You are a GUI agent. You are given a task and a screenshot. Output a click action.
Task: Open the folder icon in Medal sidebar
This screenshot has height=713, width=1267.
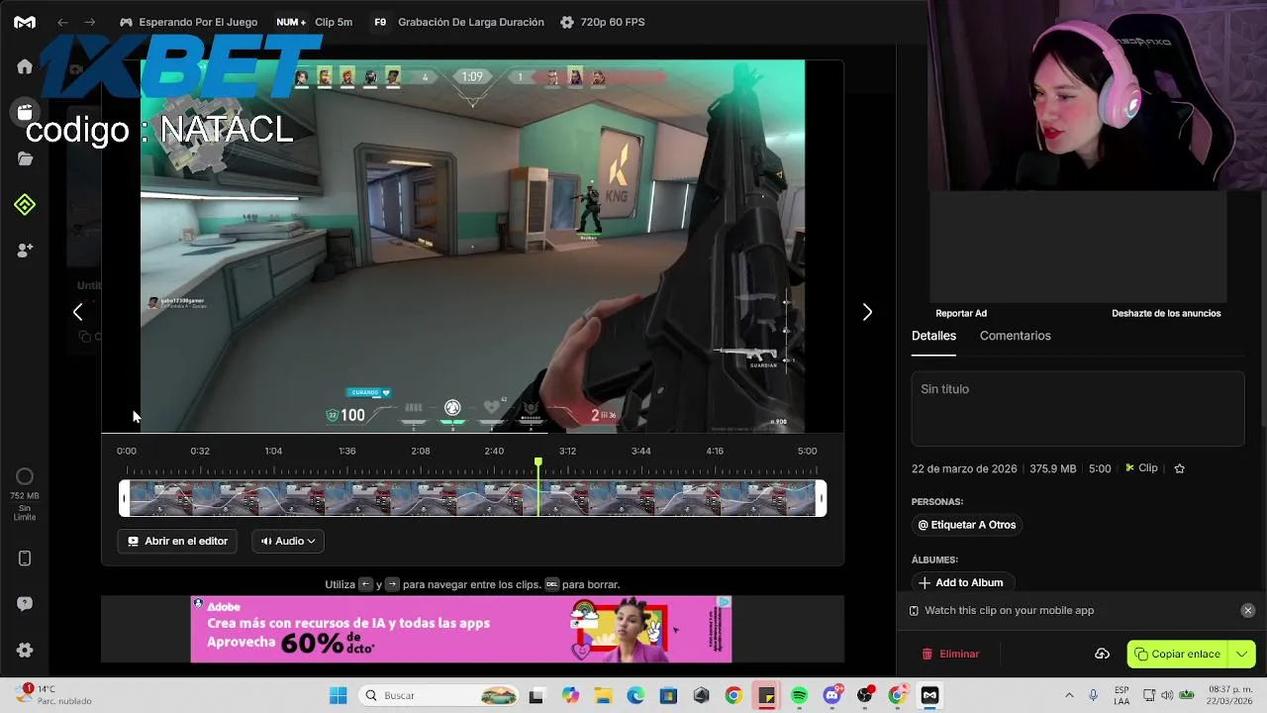point(25,158)
